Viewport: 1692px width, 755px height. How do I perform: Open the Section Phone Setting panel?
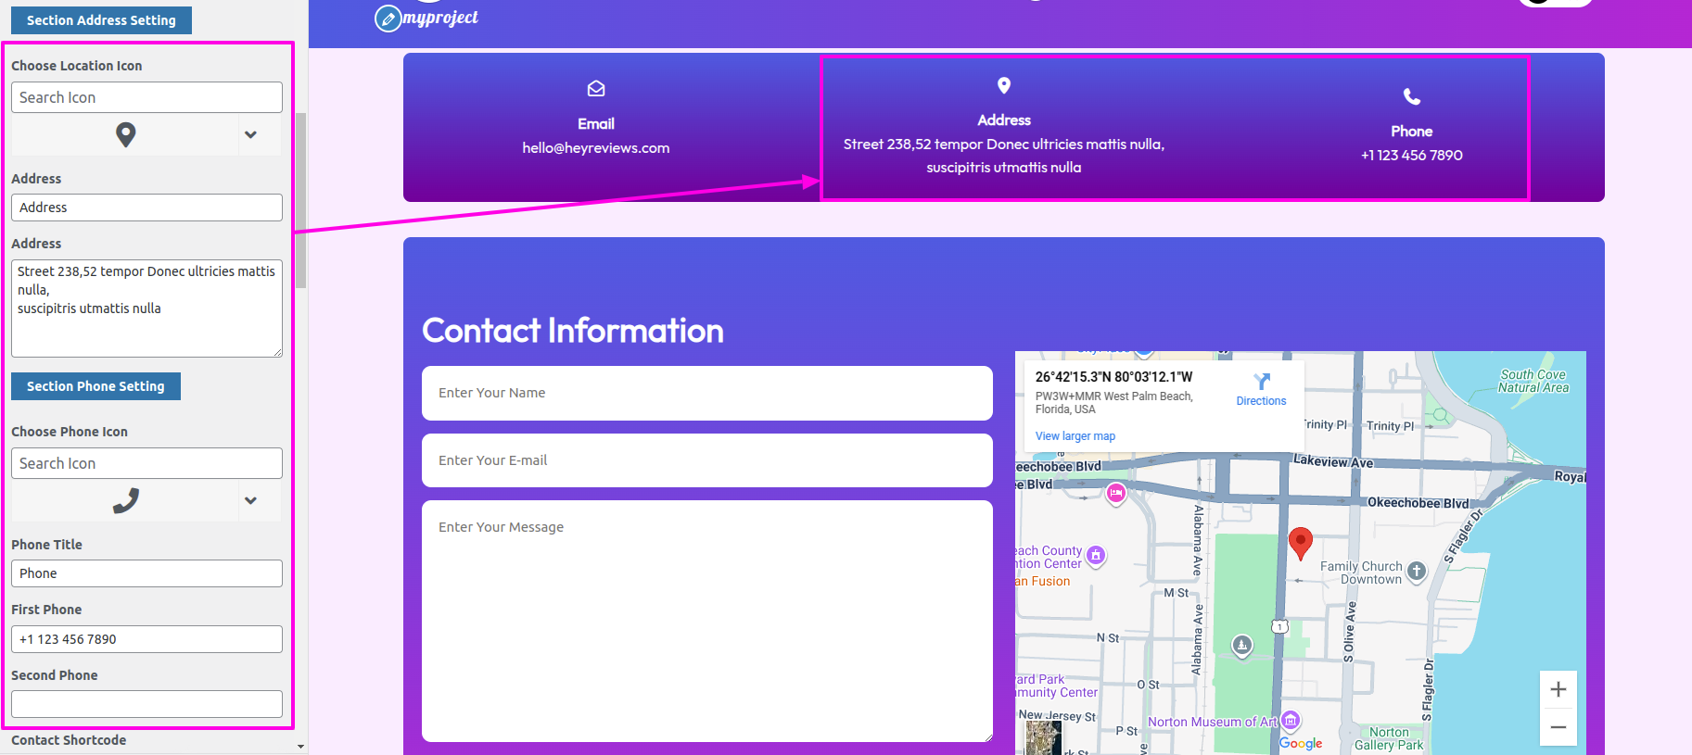point(95,386)
